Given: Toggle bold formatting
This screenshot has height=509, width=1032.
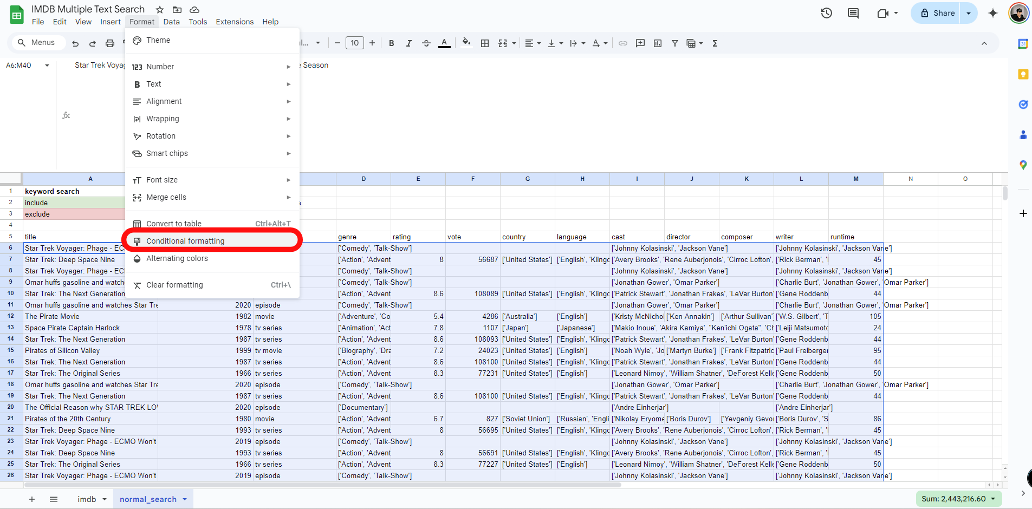Looking at the screenshot, I should (392, 43).
